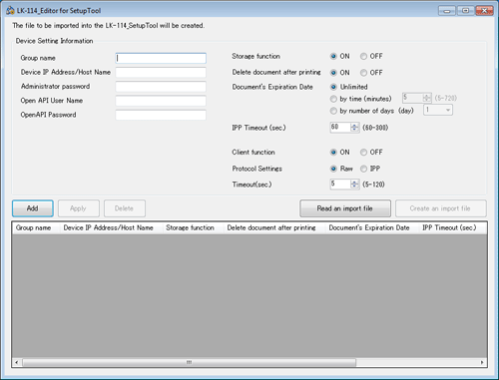
Task: Click the IPP Timeout spinner arrows
Action: click(x=354, y=128)
